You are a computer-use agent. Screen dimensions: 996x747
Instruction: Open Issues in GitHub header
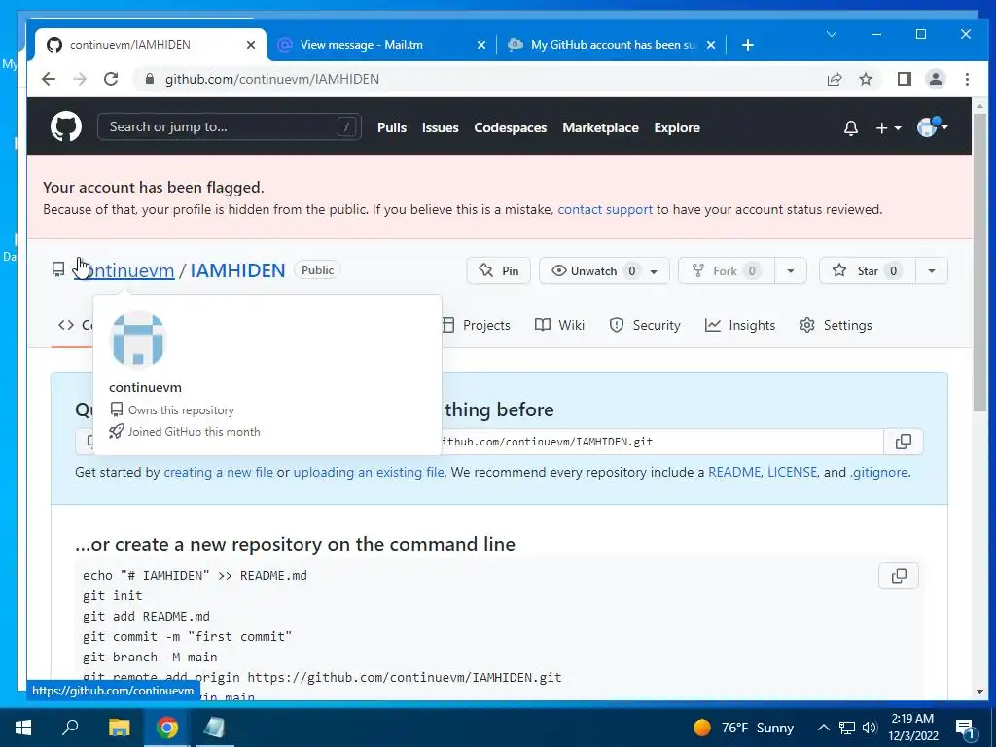(441, 127)
